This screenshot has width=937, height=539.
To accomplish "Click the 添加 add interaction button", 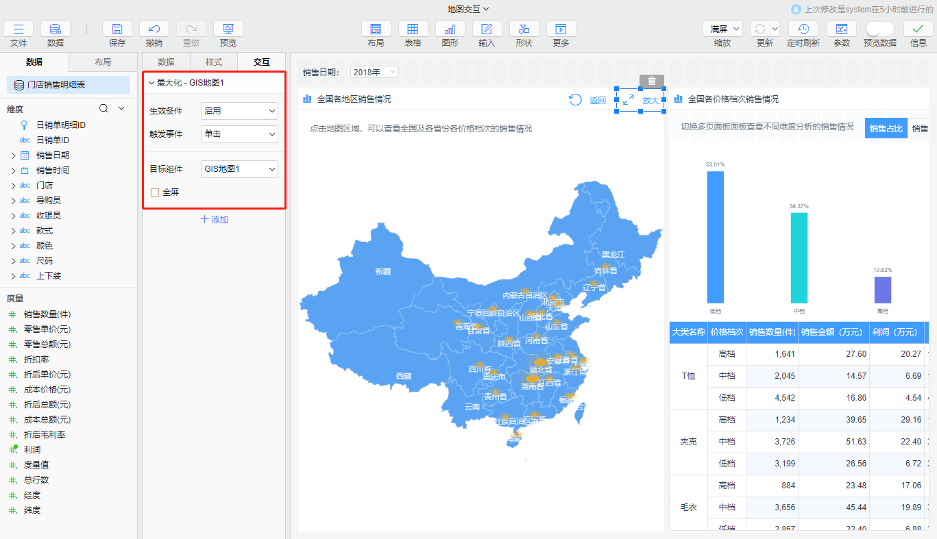I will tap(214, 220).
